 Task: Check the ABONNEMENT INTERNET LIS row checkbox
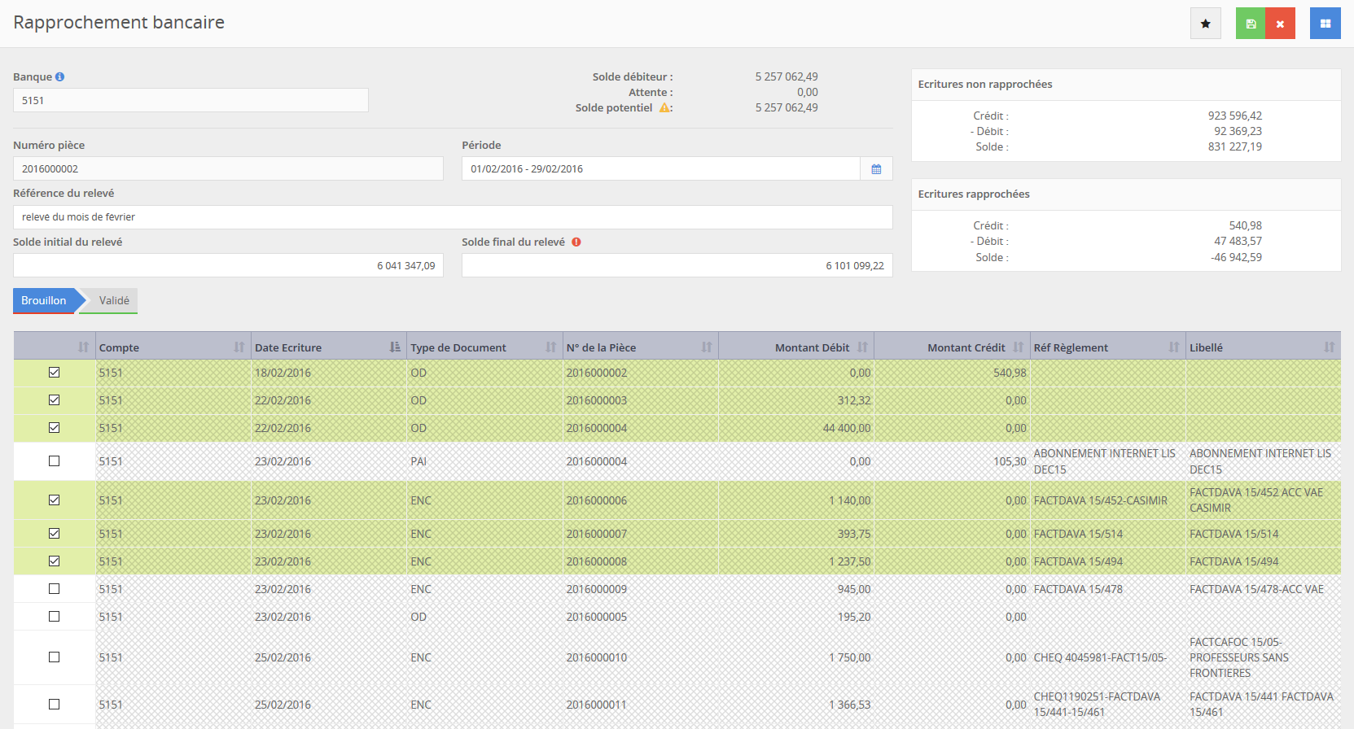coord(55,461)
